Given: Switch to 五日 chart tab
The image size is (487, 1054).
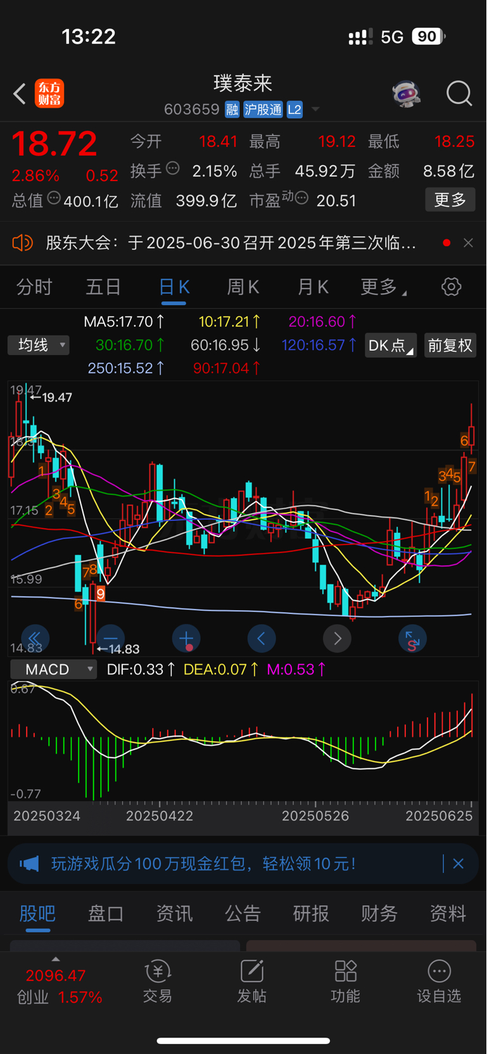Looking at the screenshot, I should pyautogui.click(x=103, y=287).
